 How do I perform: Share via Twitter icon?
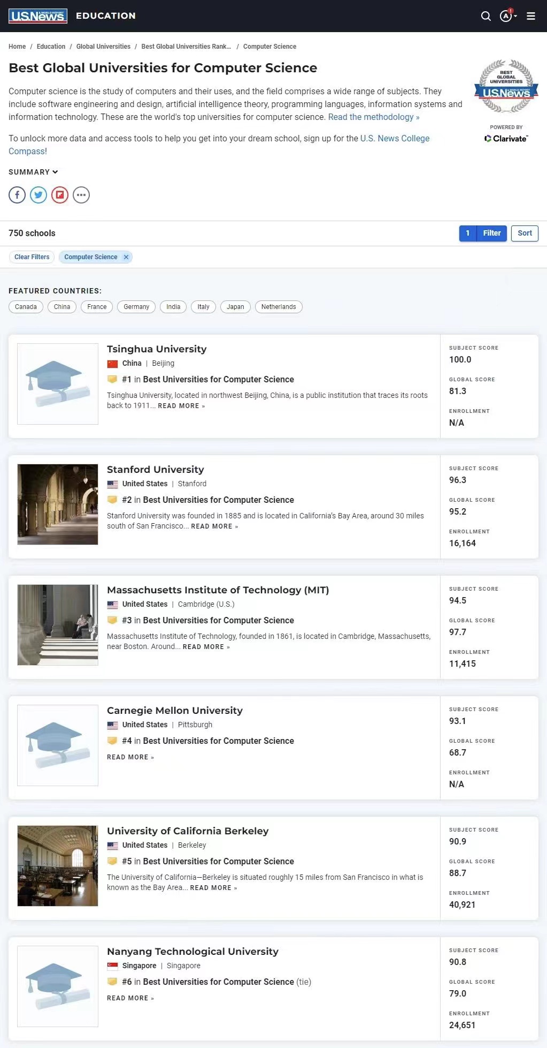(x=38, y=195)
